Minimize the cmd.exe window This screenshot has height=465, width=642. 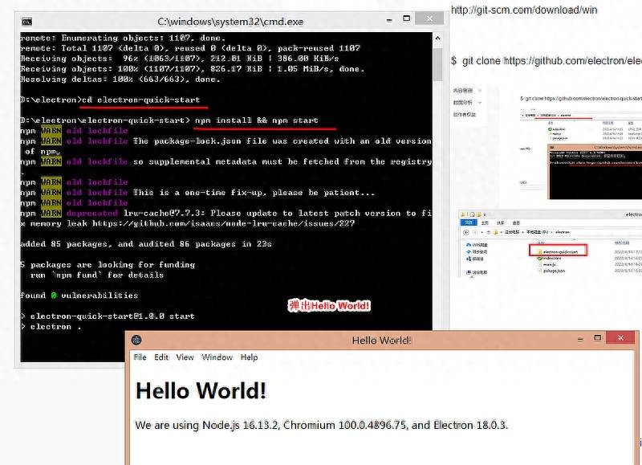point(389,20)
